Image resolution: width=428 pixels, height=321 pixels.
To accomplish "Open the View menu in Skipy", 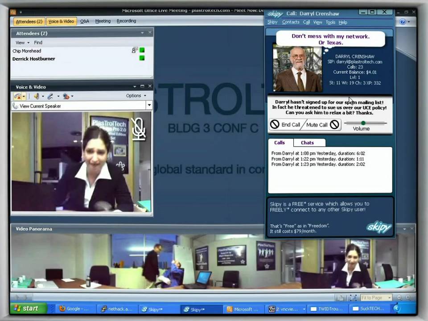I will tap(317, 22).
